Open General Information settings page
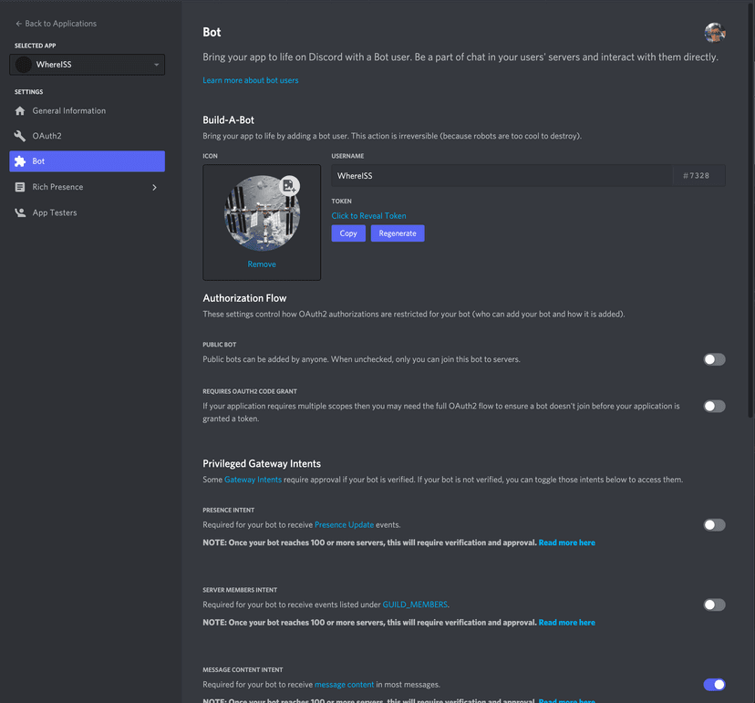Image resolution: width=755 pixels, height=703 pixels. tap(88, 110)
